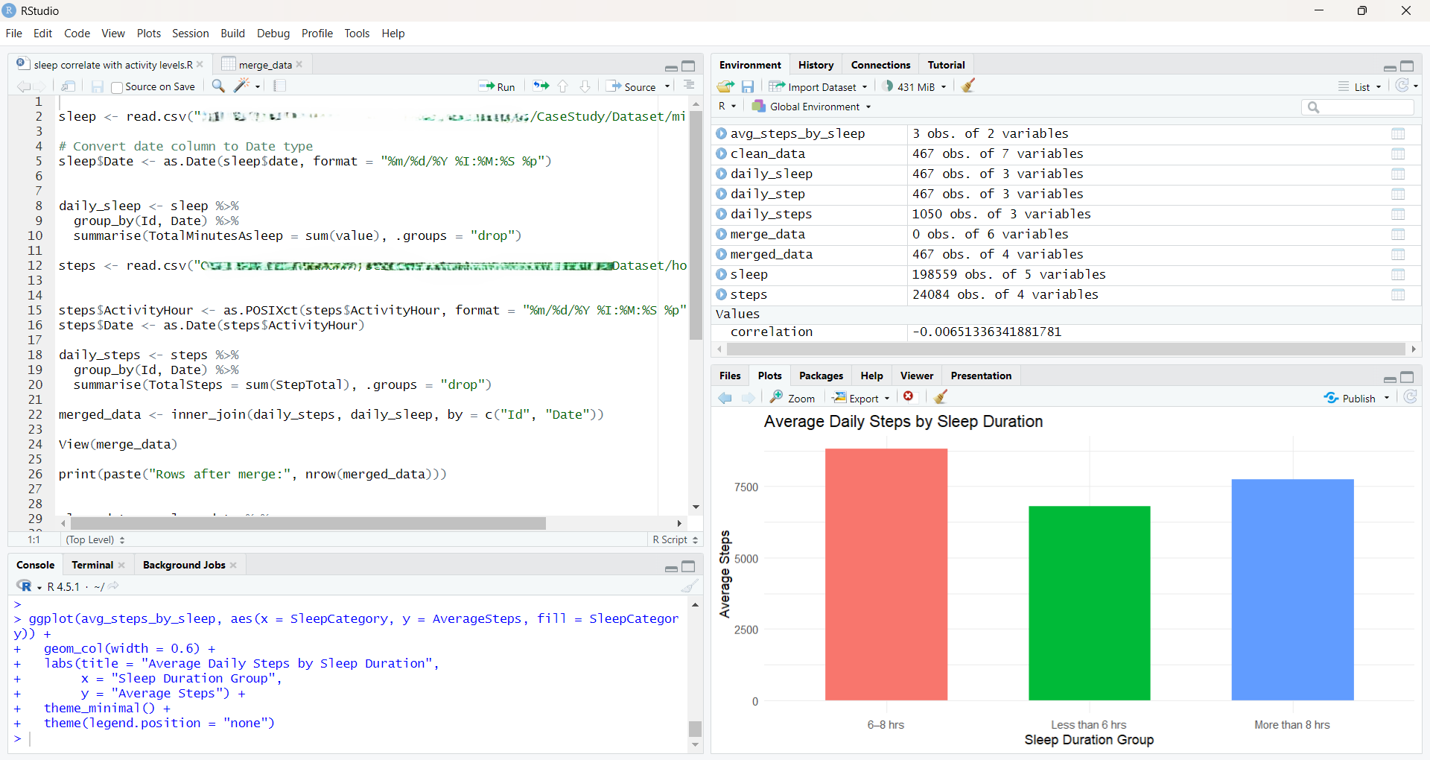Switch to merge_data editor tab
Image resolution: width=1430 pixels, height=760 pixels.
coord(264,65)
